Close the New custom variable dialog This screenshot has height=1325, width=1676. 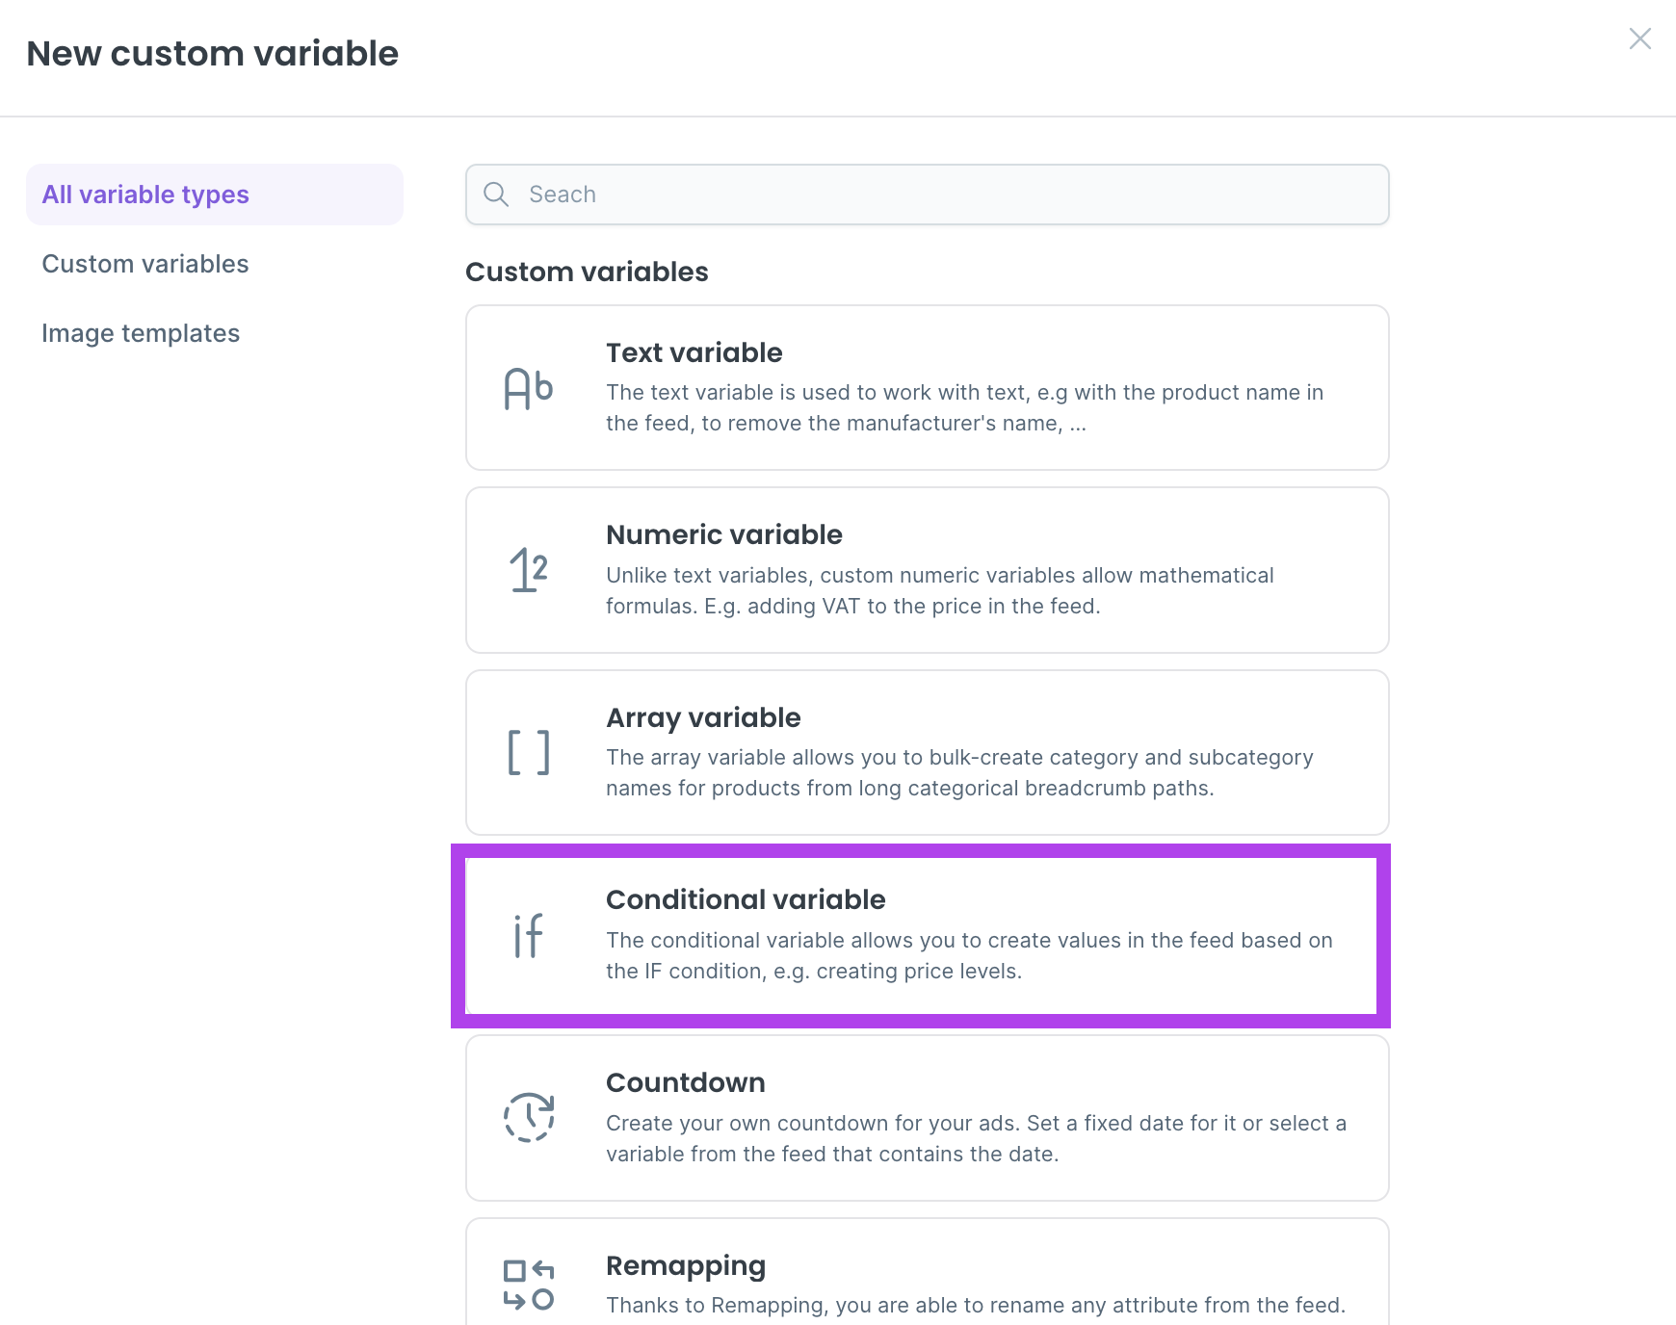tap(1639, 39)
